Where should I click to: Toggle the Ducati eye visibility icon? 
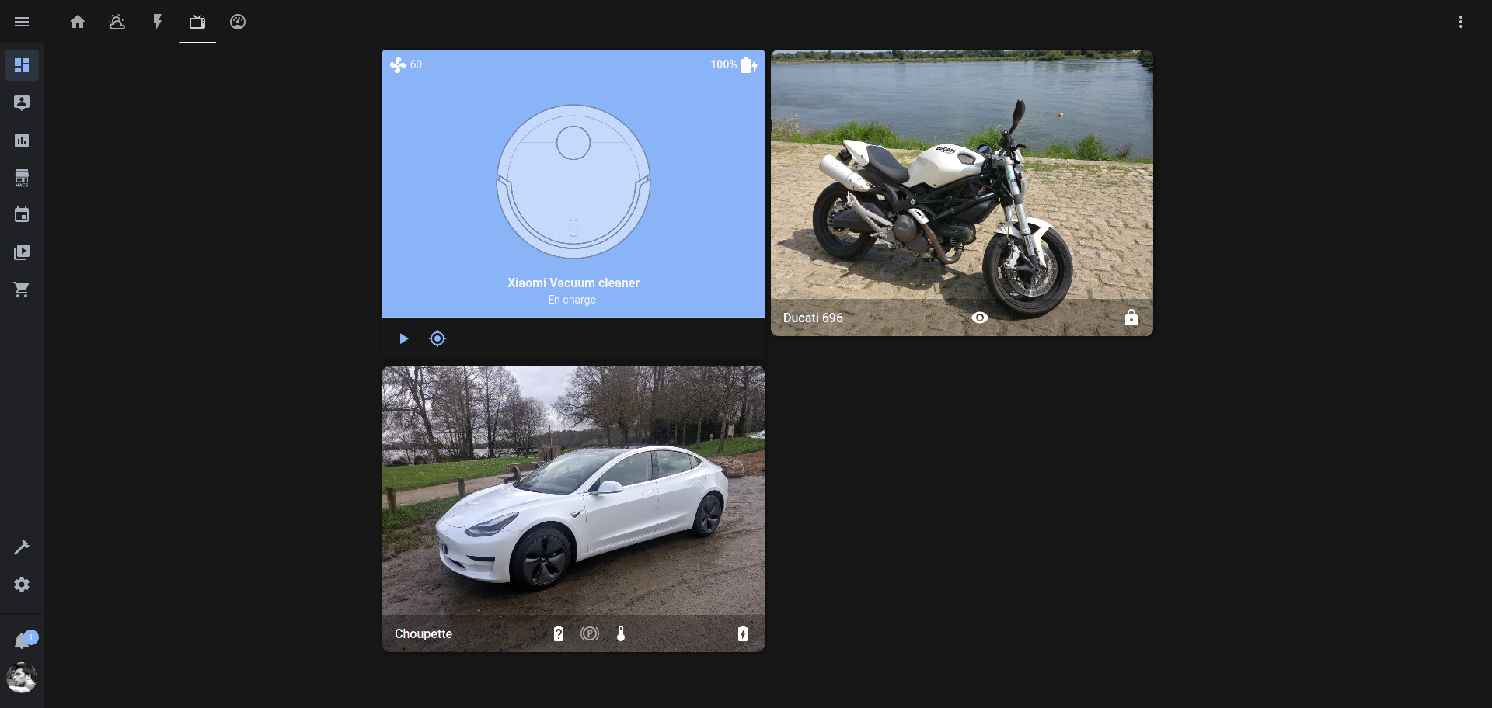[980, 318]
